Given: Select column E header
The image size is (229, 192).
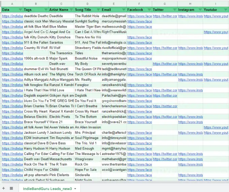Looking at the screenshot, I should pyautogui.click(x=114, y=4).
